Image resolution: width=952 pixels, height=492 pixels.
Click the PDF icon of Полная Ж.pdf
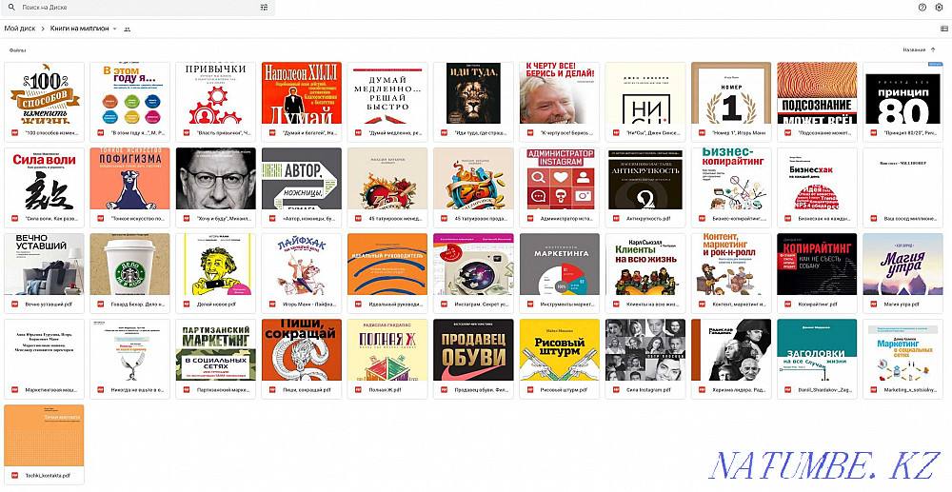[x=358, y=390]
